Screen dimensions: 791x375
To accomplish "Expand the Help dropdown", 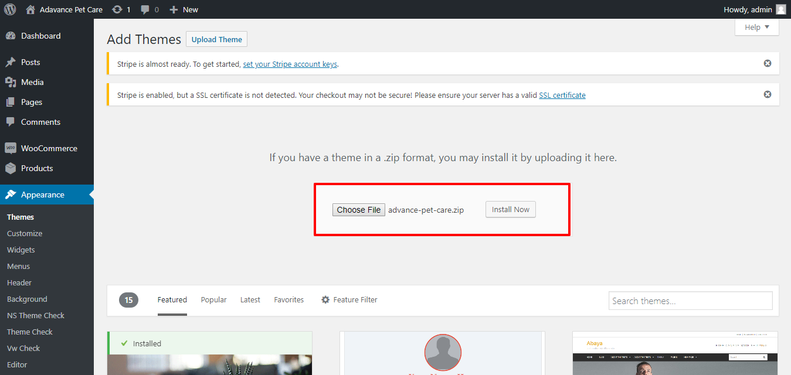I will [756, 27].
